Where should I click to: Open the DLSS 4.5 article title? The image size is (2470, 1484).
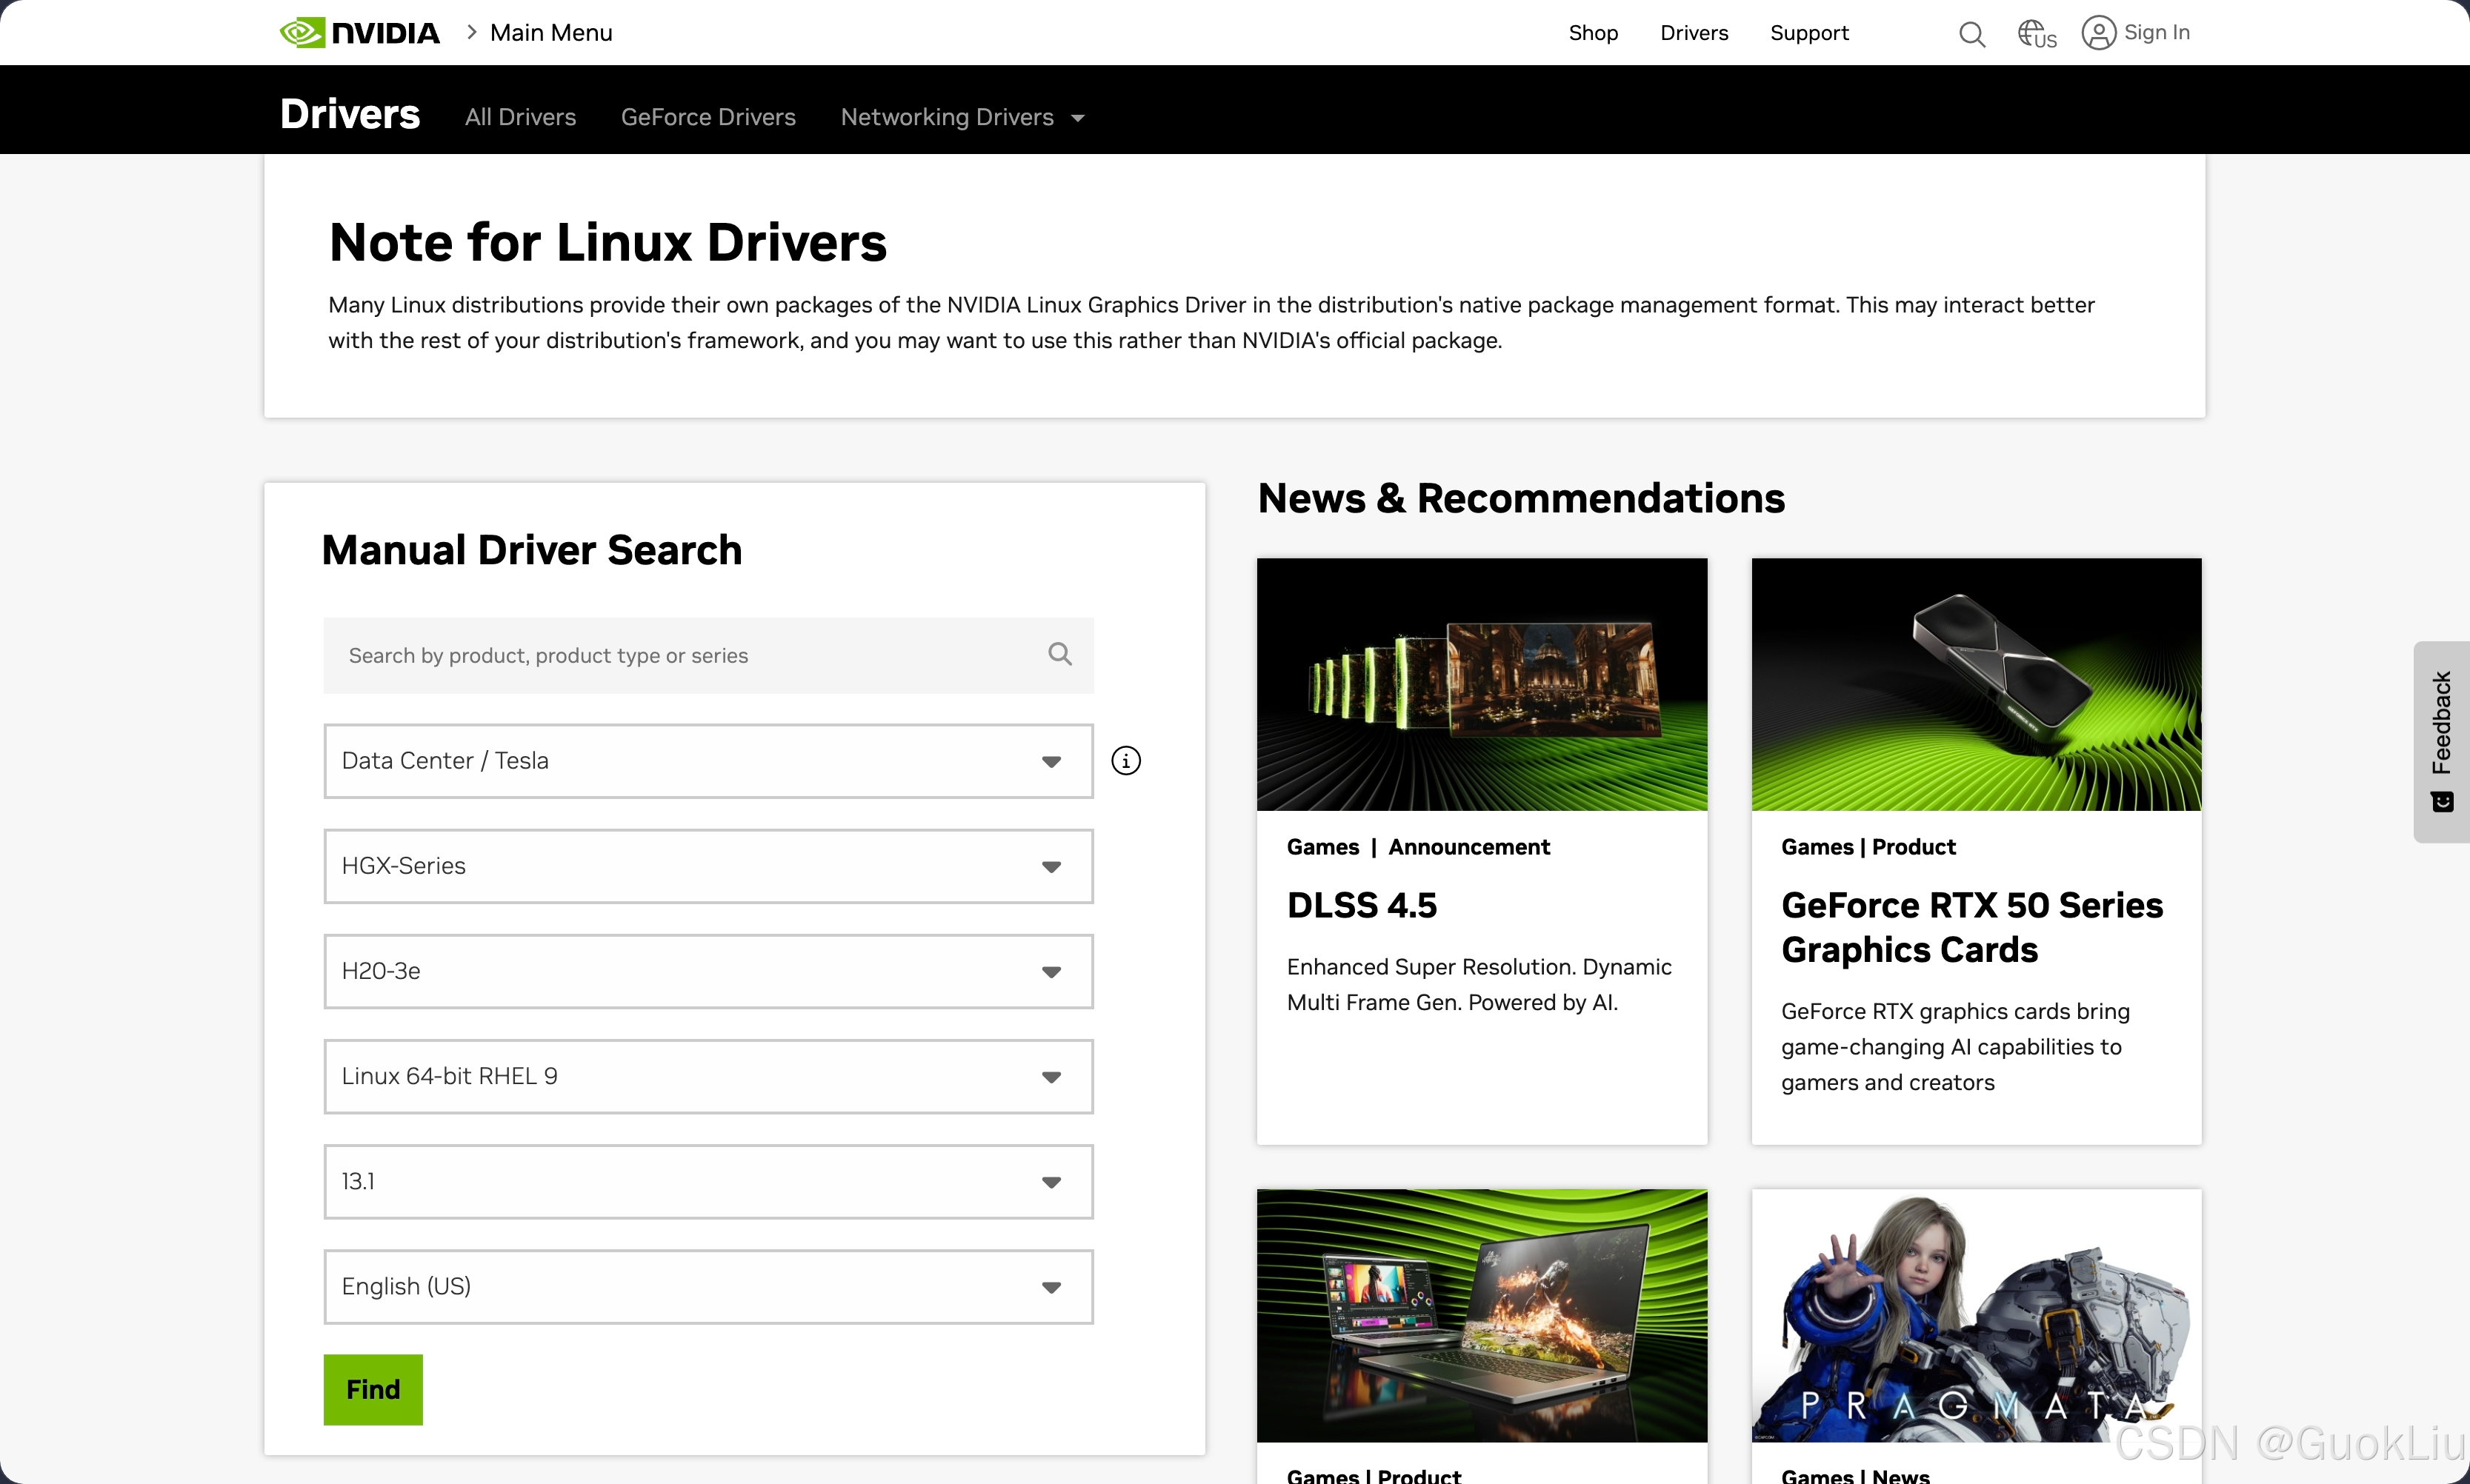[x=1362, y=905]
